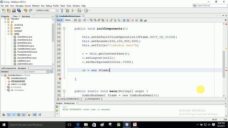This screenshot has width=228, height=128.
Task: Click the Undo toolbar icon
Action: point(25,10)
